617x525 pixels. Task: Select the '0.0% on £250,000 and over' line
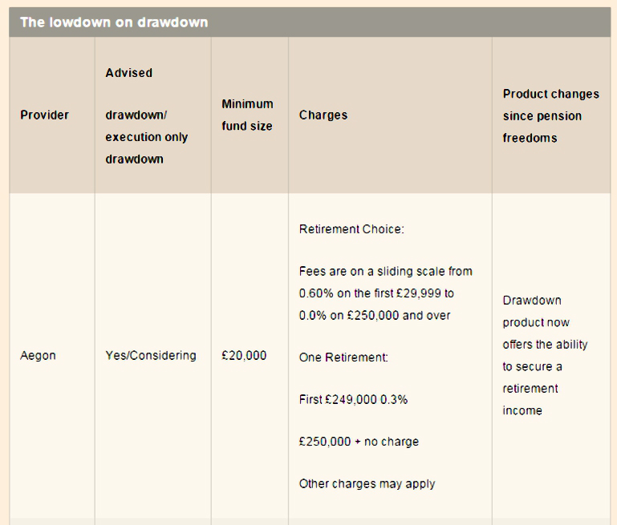(375, 316)
